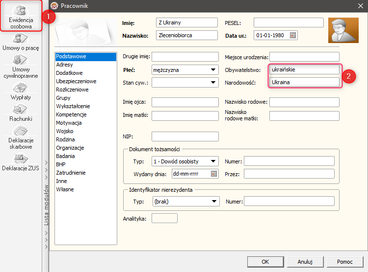Select the Zatrudnienie section

71,173
